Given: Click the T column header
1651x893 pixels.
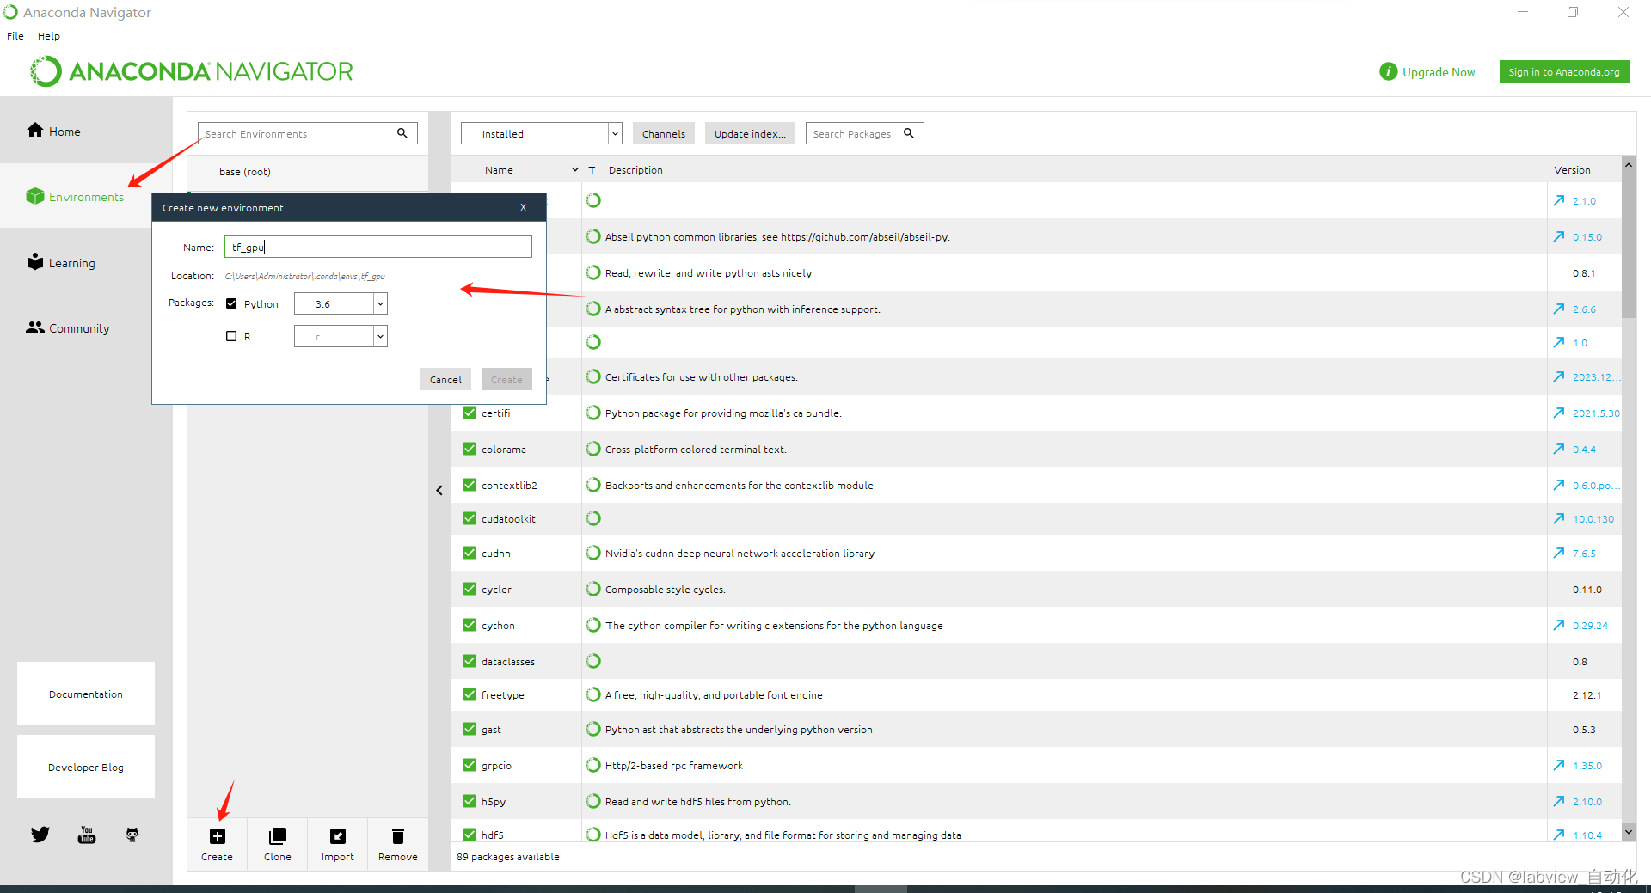Looking at the screenshot, I should [592, 170].
